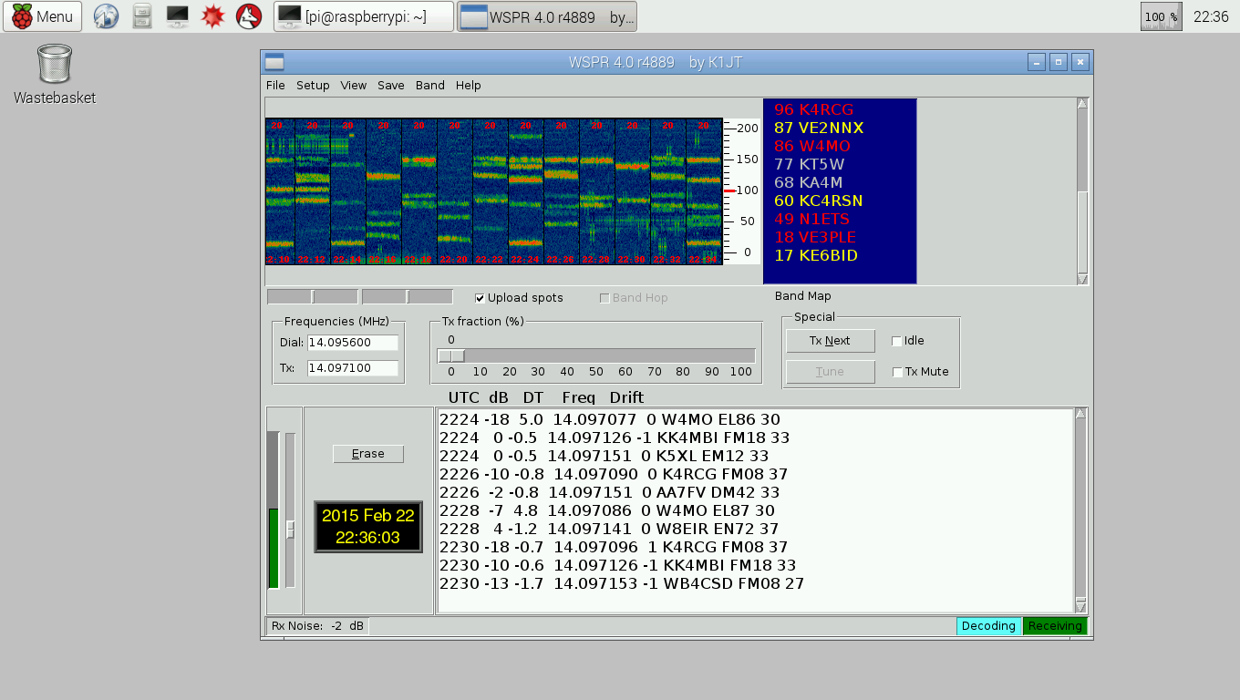Open the Wastebasket desktop icon

pos(55,75)
